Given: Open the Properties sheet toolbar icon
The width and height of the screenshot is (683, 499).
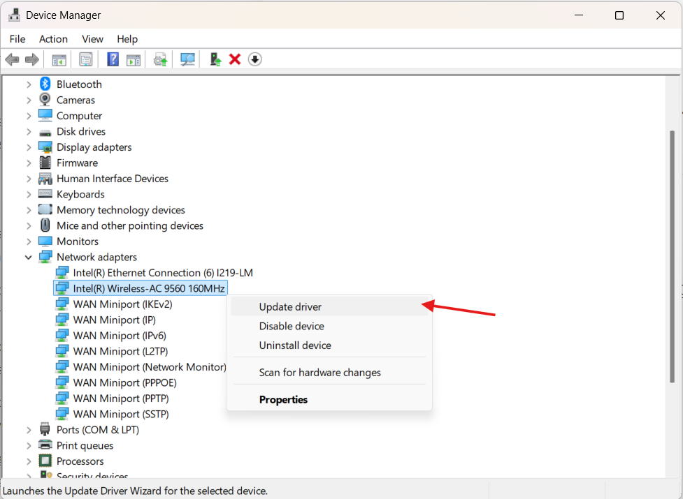Looking at the screenshot, I should pos(86,59).
